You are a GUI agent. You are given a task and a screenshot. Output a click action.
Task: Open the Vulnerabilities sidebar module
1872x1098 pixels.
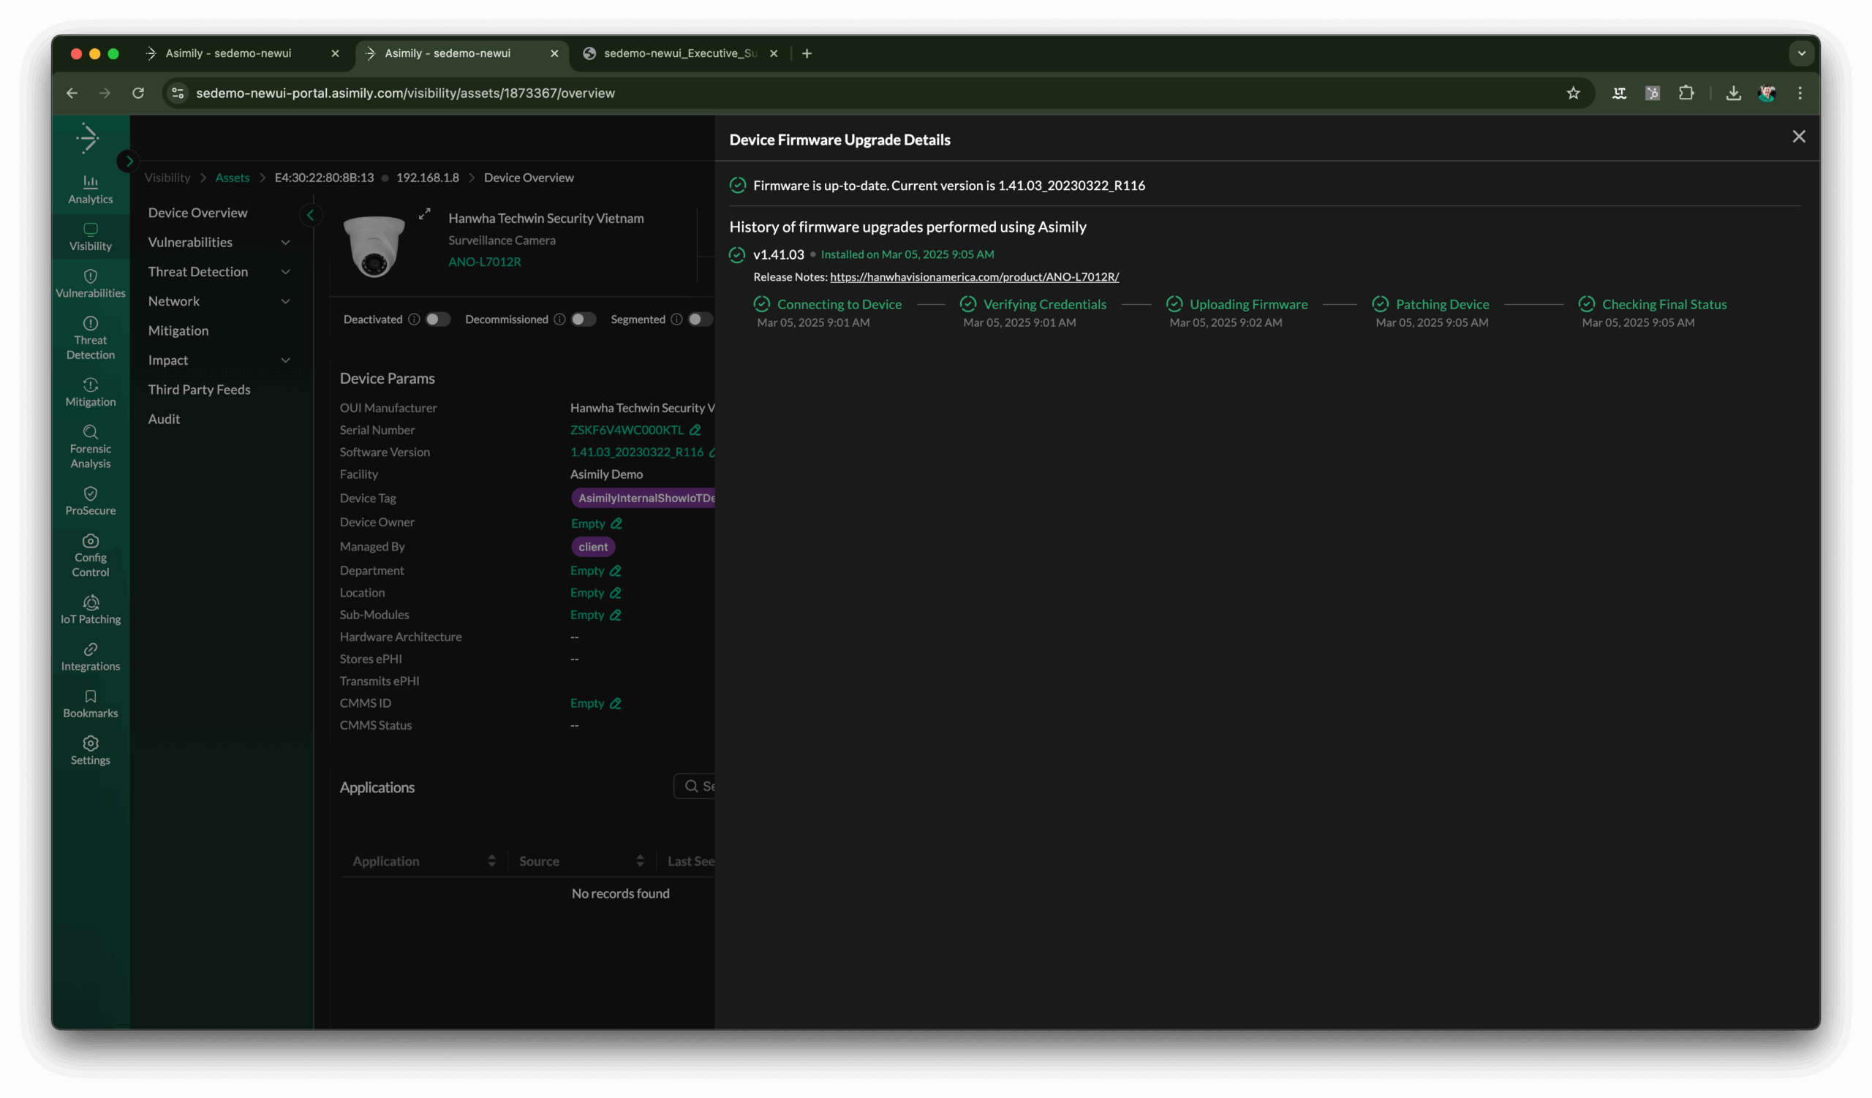[91, 284]
